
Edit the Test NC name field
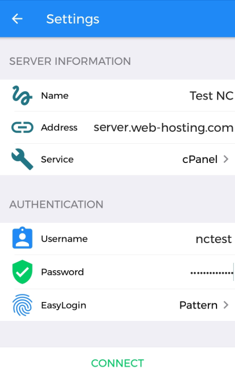click(211, 96)
